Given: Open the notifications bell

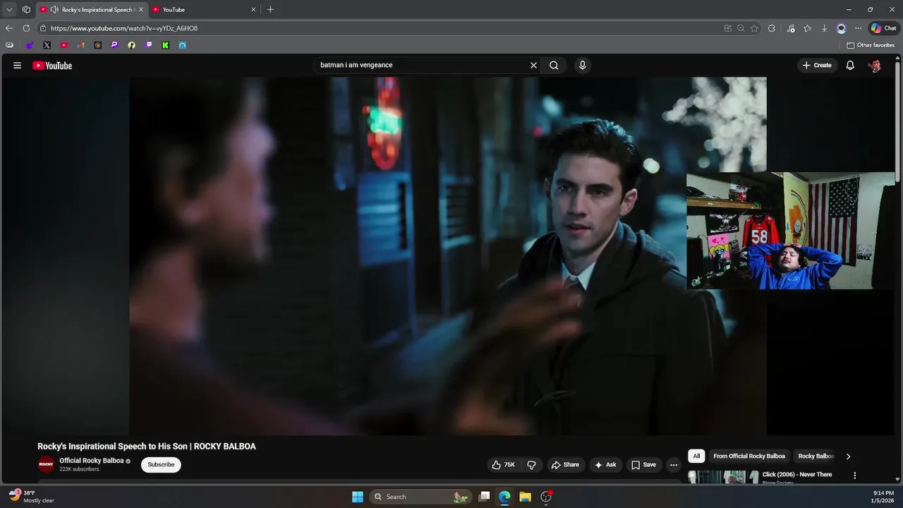Looking at the screenshot, I should (x=850, y=65).
